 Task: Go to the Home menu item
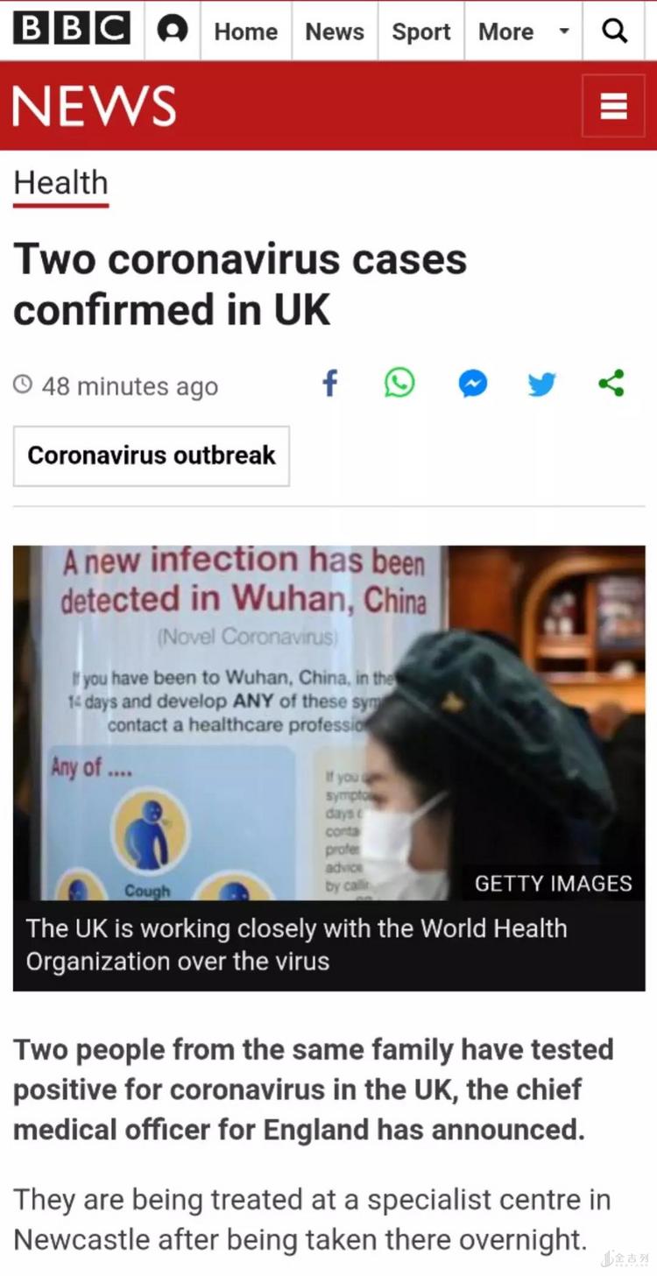tap(246, 32)
